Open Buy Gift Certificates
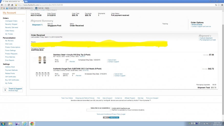224x126 pixels. click(x=12, y=80)
